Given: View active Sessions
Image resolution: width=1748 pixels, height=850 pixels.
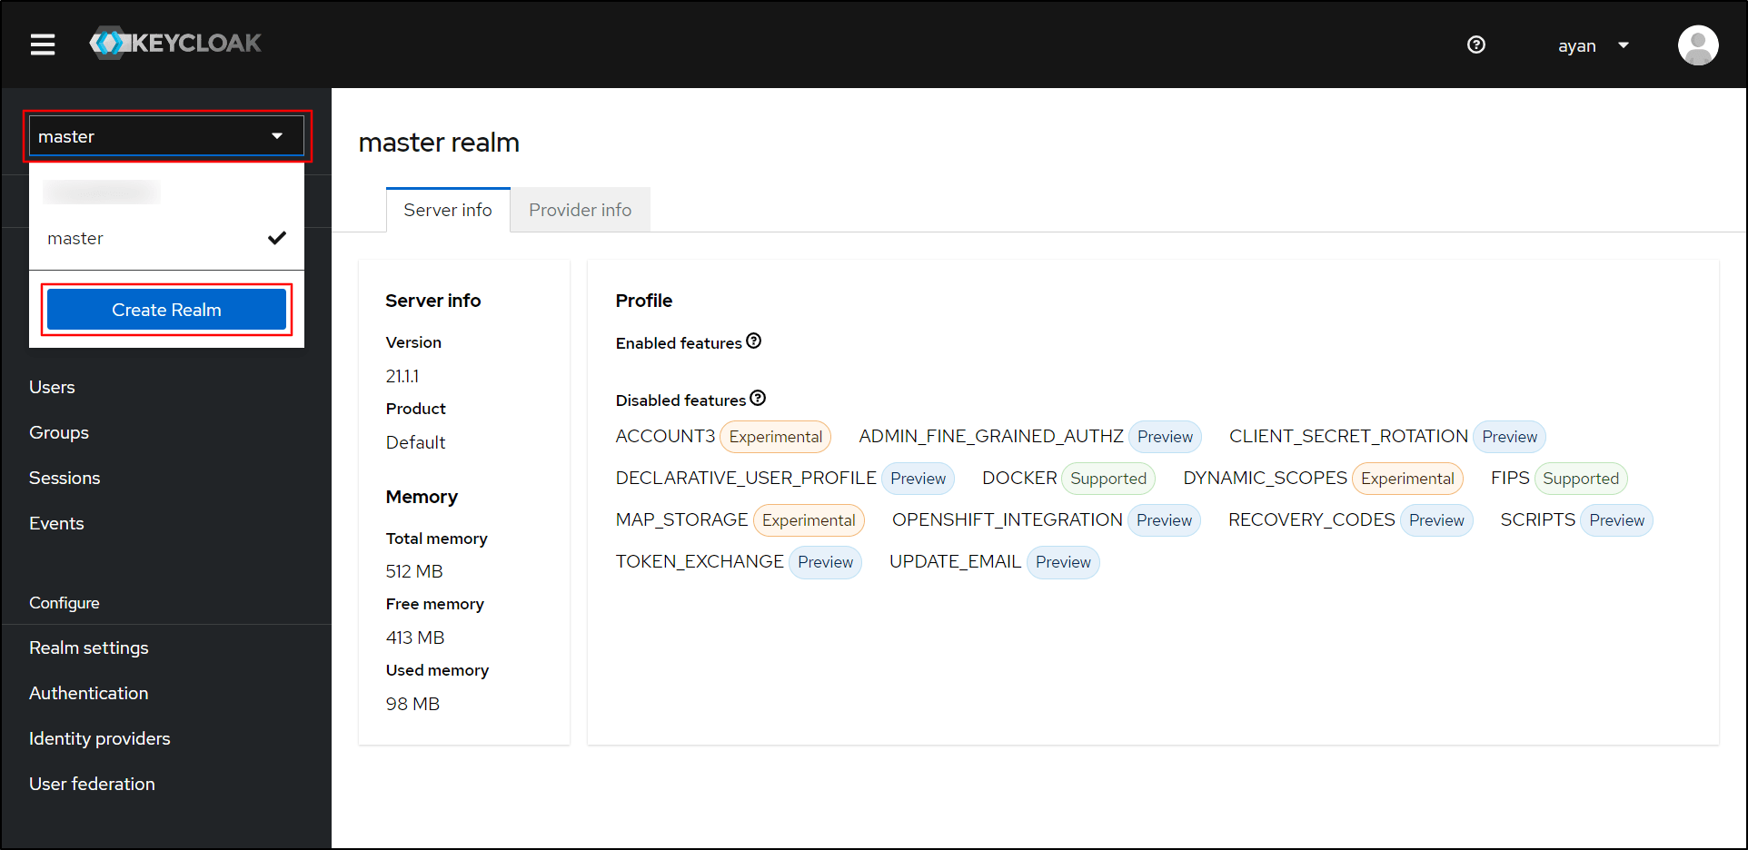Looking at the screenshot, I should point(65,478).
